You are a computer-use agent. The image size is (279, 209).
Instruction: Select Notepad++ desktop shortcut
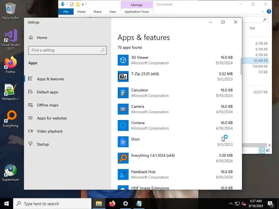11,92
